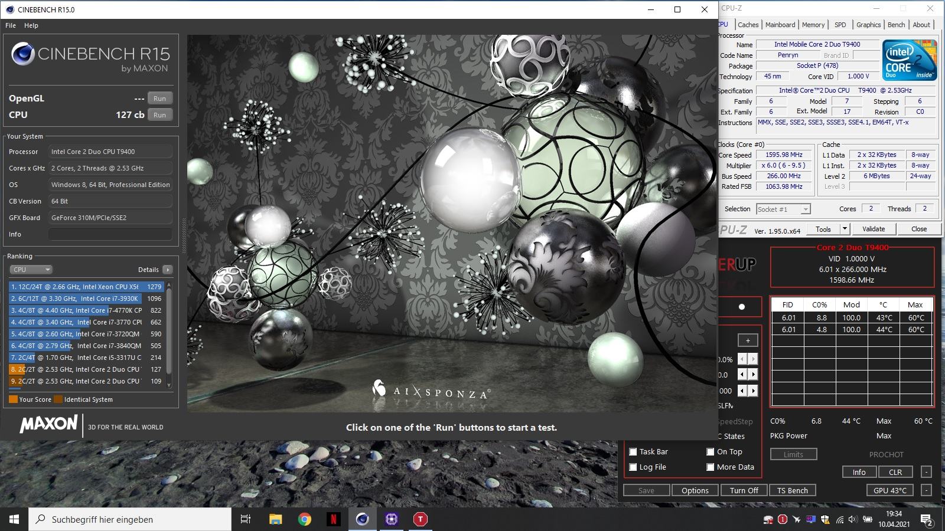
Task: Open the notification center icon
Action: pos(927,520)
